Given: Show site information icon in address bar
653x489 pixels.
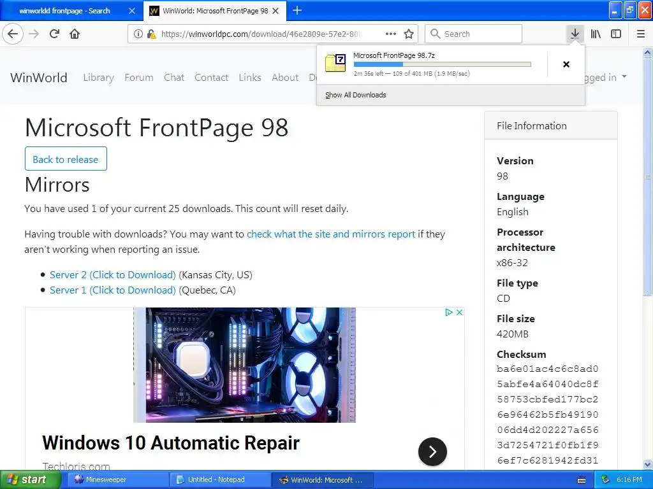Looking at the screenshot, I should pyautogui.click(x=138, y=34).
